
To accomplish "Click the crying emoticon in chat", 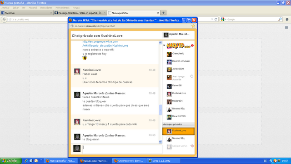I will point(85,58).
